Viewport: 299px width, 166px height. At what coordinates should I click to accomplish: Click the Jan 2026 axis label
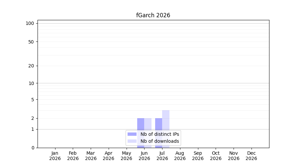pos(55,156)
